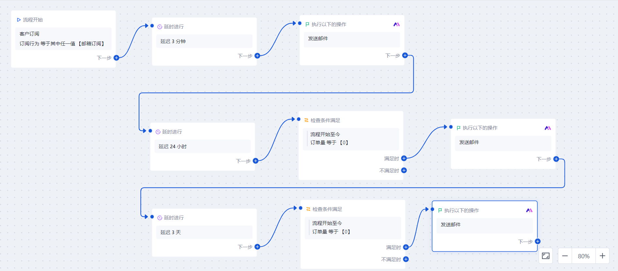This screenshot has width=618, height=271.
Task: Zoom in with the plus button
Action: [602, 256]
